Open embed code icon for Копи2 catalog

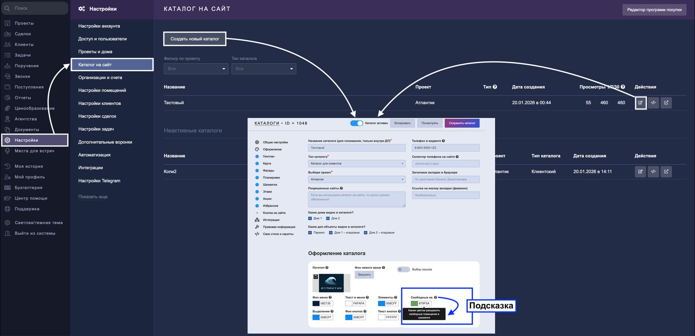click(x=653, y=171)
